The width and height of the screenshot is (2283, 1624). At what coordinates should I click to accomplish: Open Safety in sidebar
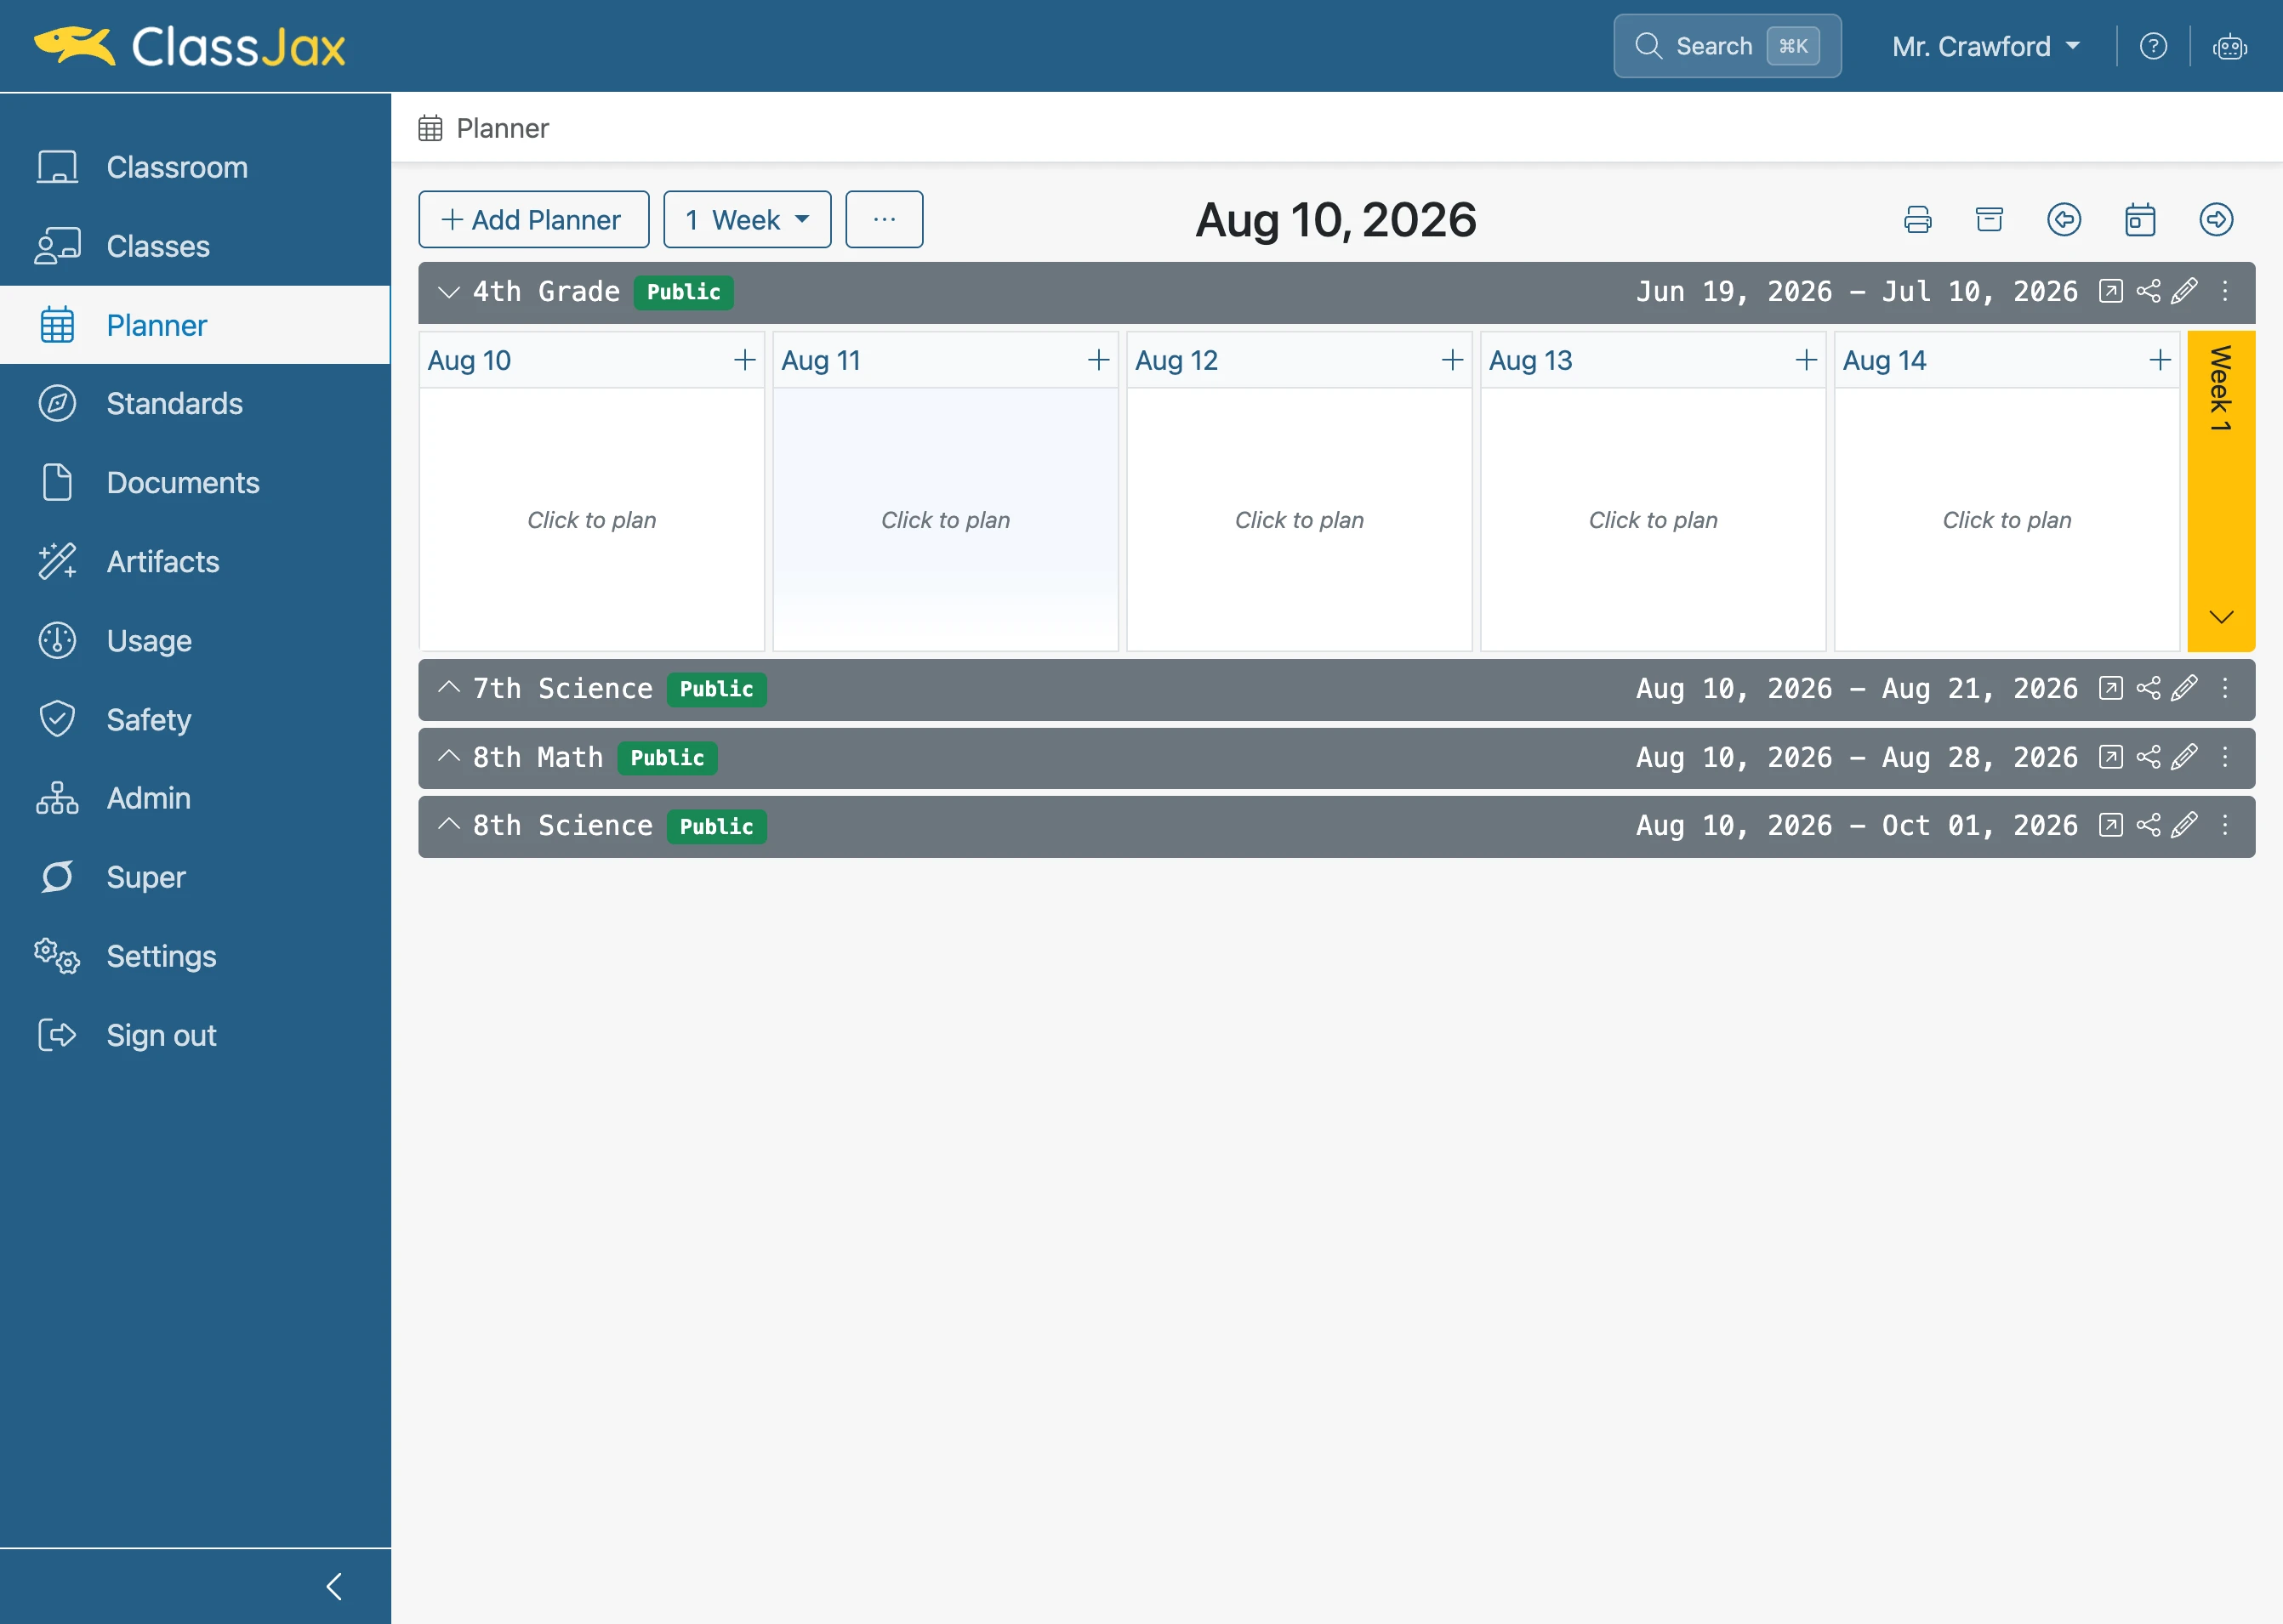(195, 720)
